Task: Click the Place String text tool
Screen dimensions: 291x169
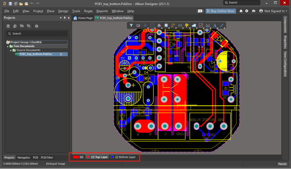Action: coord(215,26)
